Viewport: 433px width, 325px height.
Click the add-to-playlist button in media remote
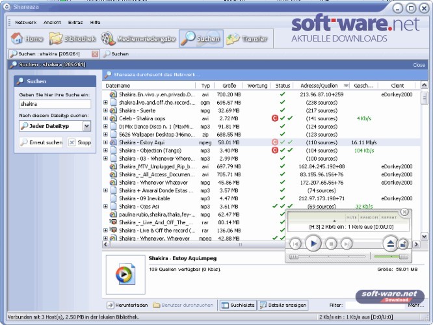(x=403, y=244)
